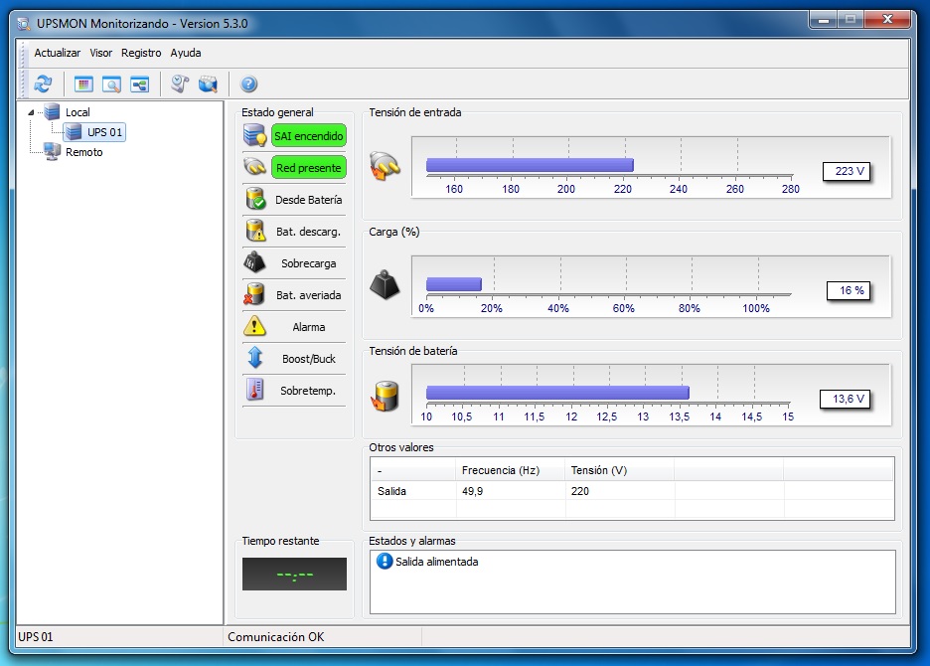Viewport: 930px width, 666px height.
Task: Click the data search folder toolbar icon
Action: (x=207, y=84)
